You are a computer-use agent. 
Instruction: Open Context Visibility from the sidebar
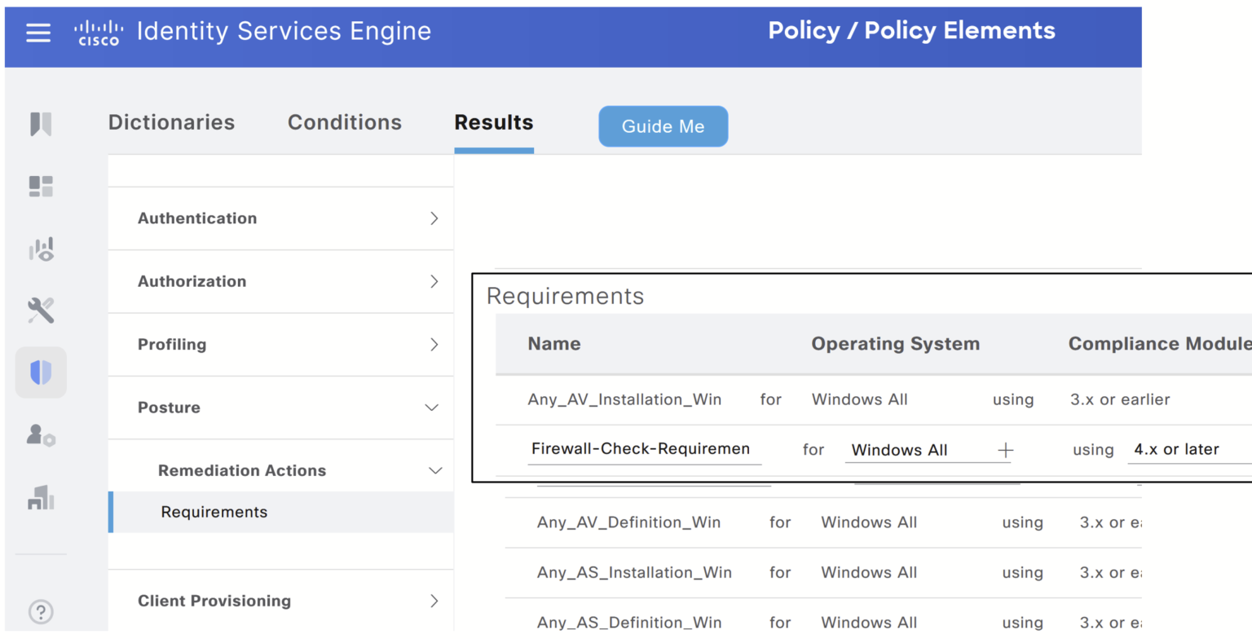[x=41, y=249]
